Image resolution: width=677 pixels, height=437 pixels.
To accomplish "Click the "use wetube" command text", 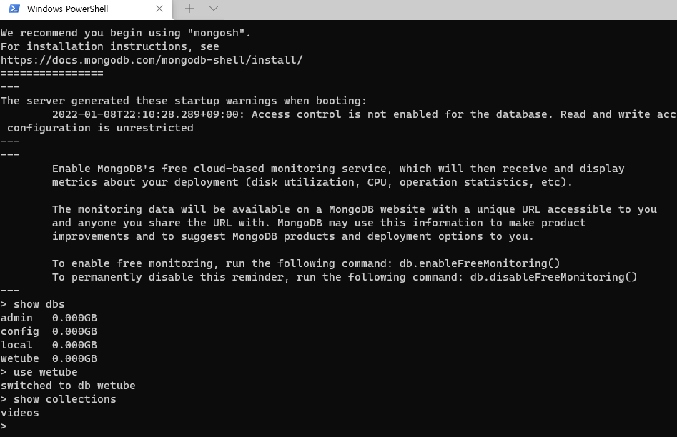I will [x=45, y=372].
